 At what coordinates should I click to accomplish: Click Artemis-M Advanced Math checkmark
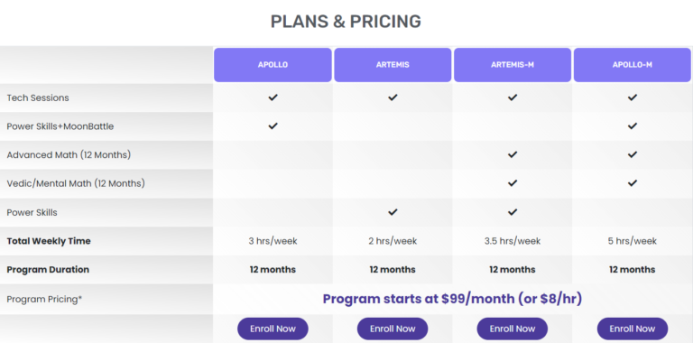(x=513, y=154)
